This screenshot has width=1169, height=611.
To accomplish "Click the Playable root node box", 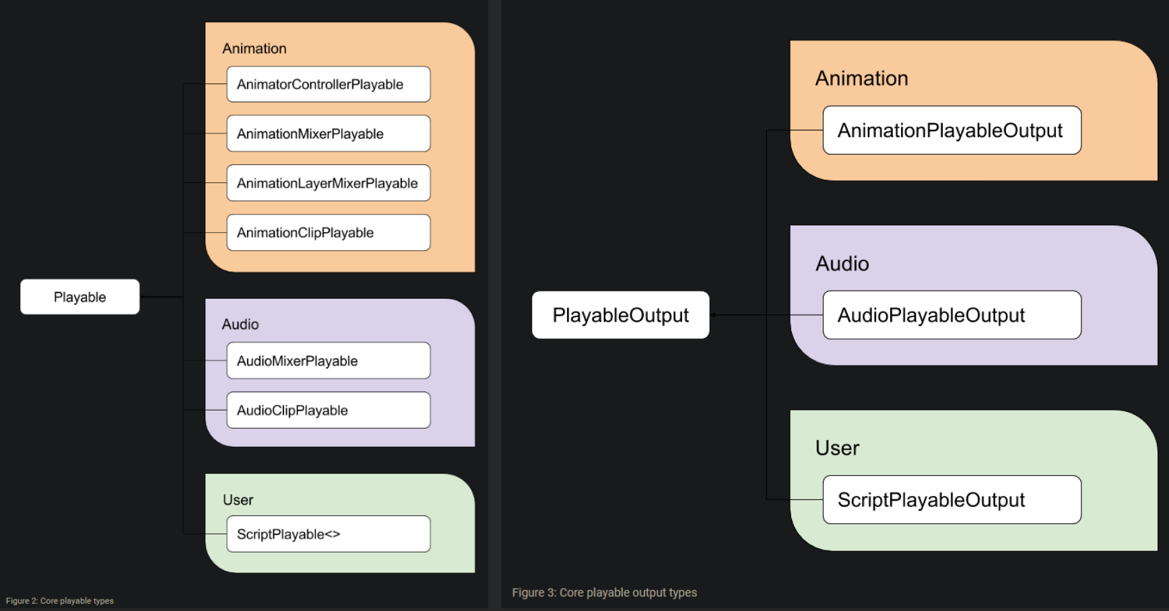I will pyautogui.click(x=79, y=297).
